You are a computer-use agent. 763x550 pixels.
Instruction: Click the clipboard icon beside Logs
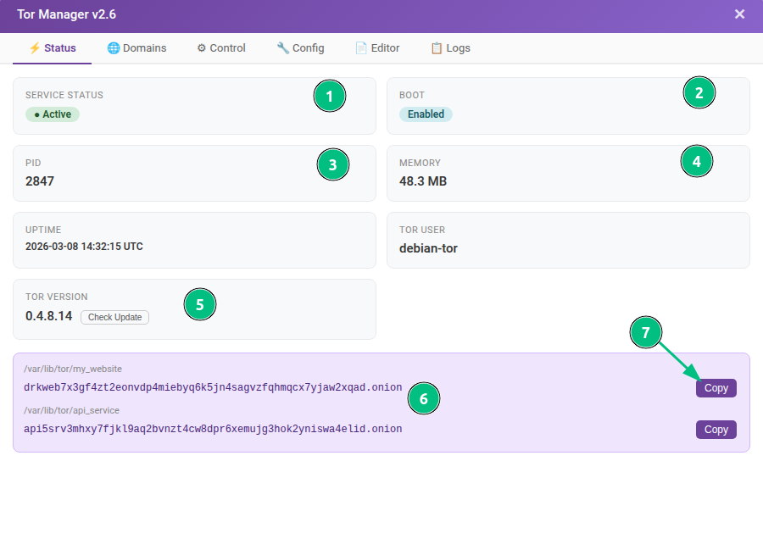tap(437, 47)
